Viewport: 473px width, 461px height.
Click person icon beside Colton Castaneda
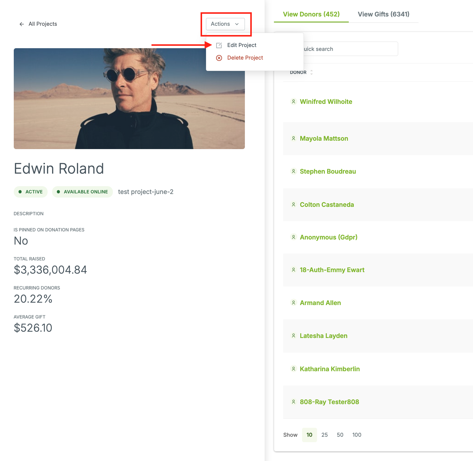[294, 205]
